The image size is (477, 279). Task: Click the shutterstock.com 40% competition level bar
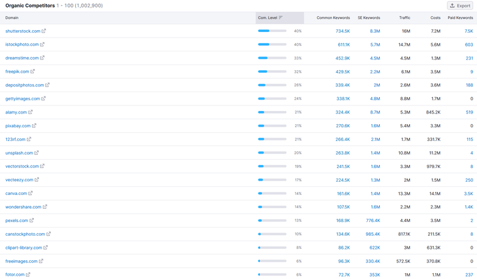point(272,31)
